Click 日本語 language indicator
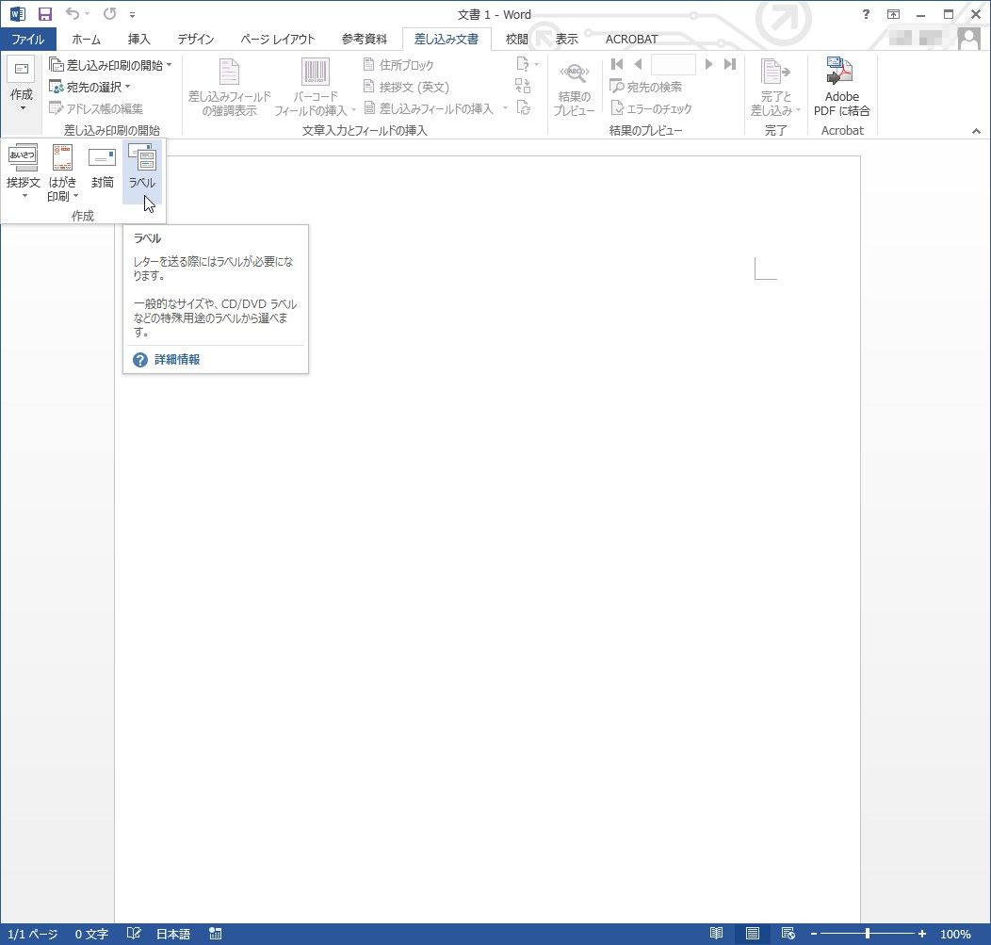The width and height of the screenshot is (991, 945). 173,935
